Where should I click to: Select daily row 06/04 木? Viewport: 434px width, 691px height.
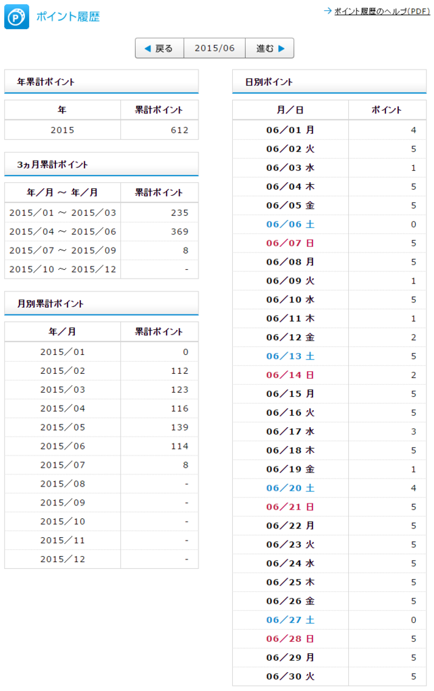(x=329, y=186)
